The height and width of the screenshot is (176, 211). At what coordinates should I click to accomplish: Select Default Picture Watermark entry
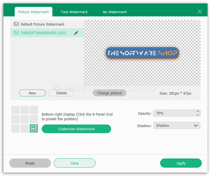click(47, 24)
